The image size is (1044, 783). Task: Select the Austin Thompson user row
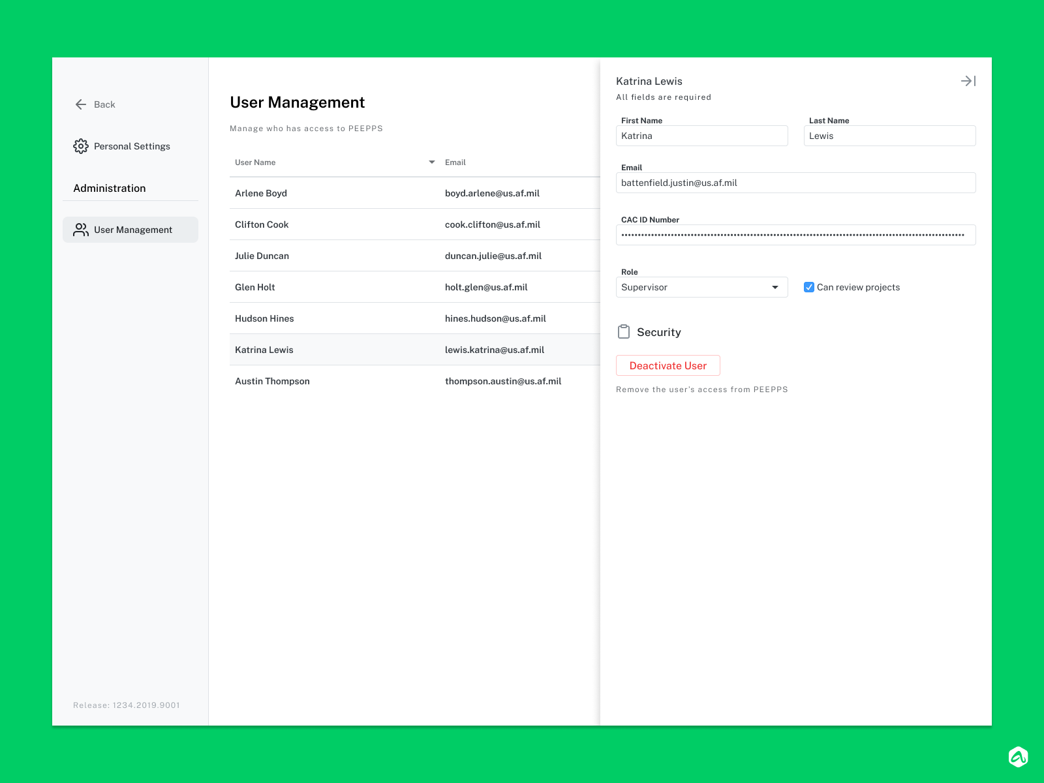click(415, 381)
